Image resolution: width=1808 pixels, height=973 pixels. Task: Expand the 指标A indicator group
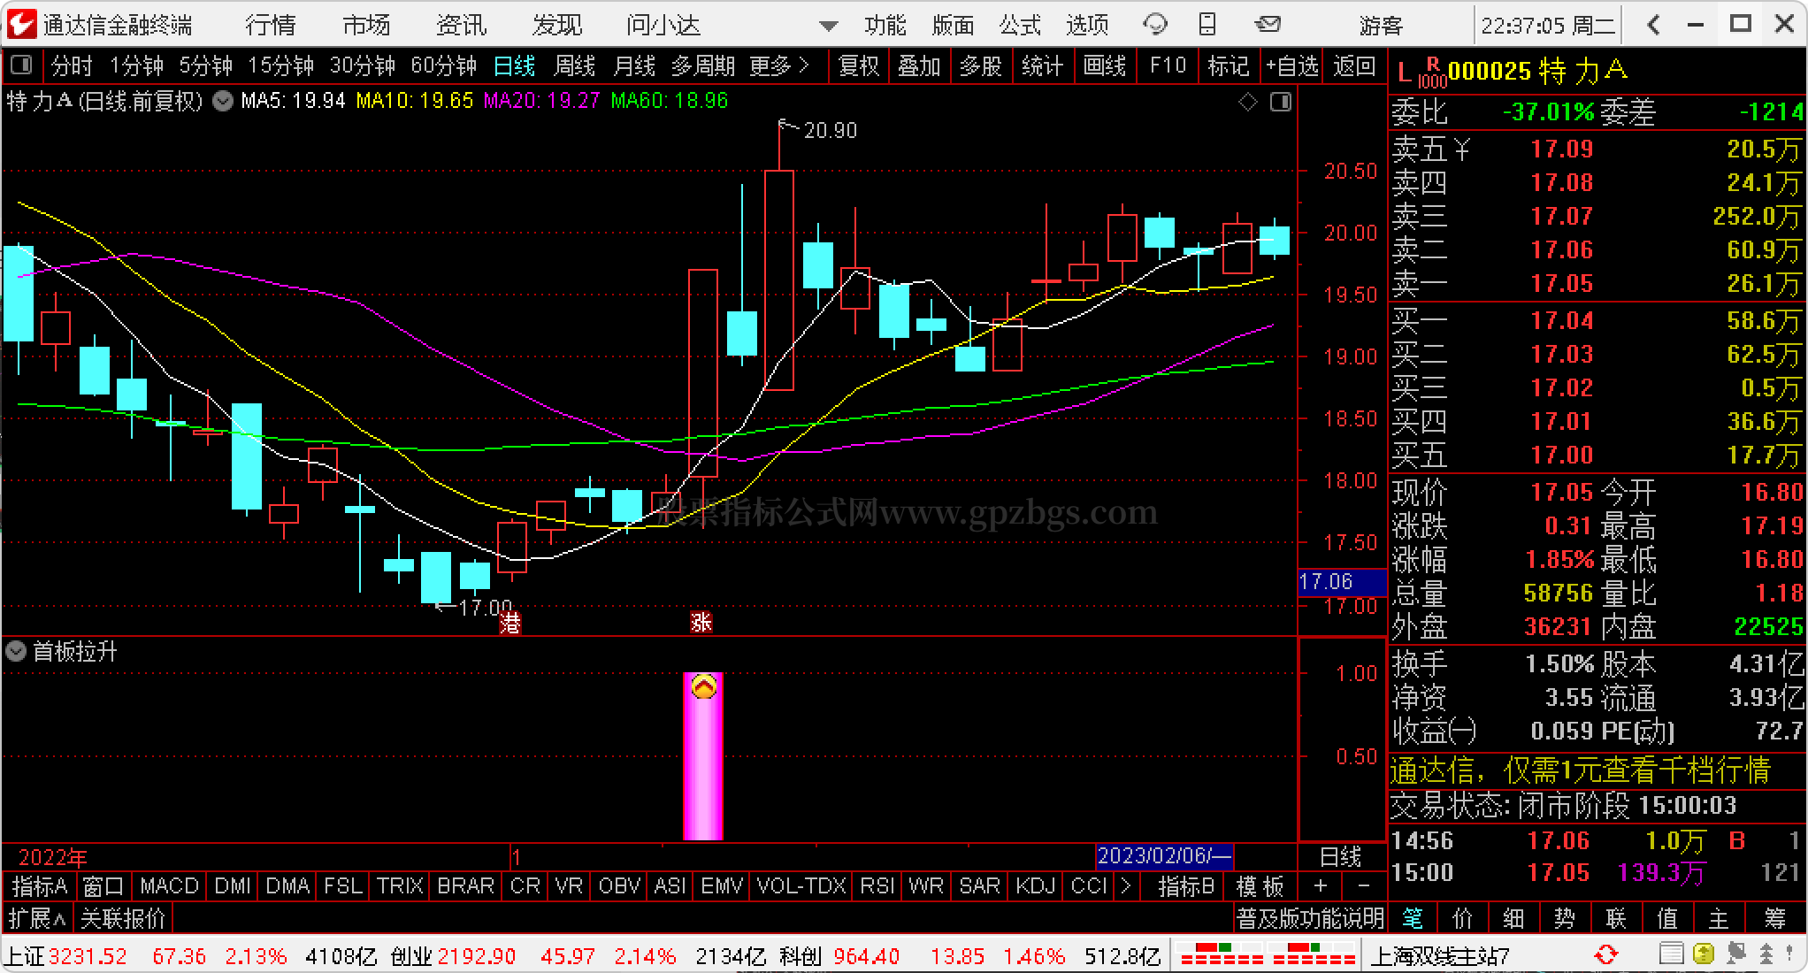click(x=40, y=885)
